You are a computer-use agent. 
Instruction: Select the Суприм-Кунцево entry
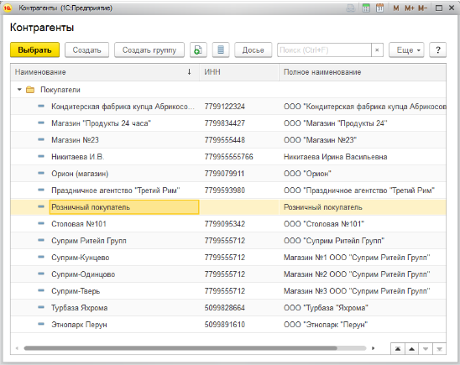(x=81, y=258)
